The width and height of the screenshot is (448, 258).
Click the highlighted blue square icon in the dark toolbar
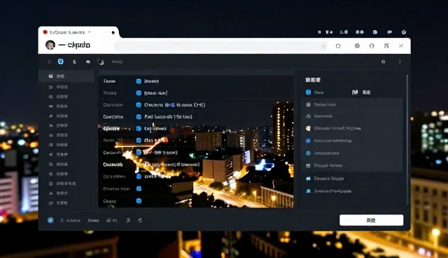[x=61, y=62]
